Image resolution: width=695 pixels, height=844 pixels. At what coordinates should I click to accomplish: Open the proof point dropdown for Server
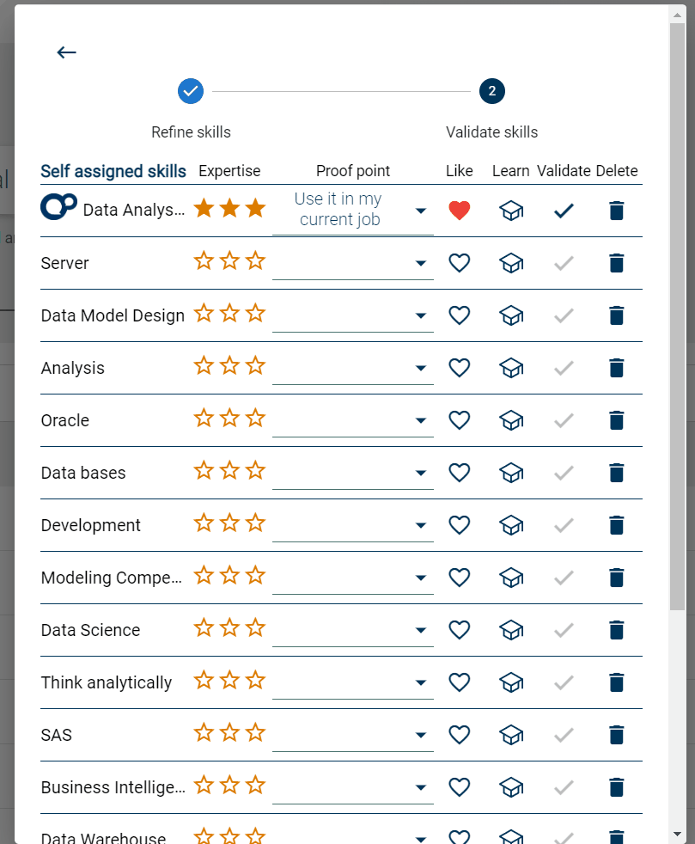pos(420,264)
